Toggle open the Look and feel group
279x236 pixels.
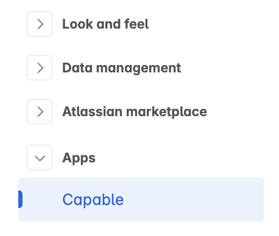click(x=40, y=24)
